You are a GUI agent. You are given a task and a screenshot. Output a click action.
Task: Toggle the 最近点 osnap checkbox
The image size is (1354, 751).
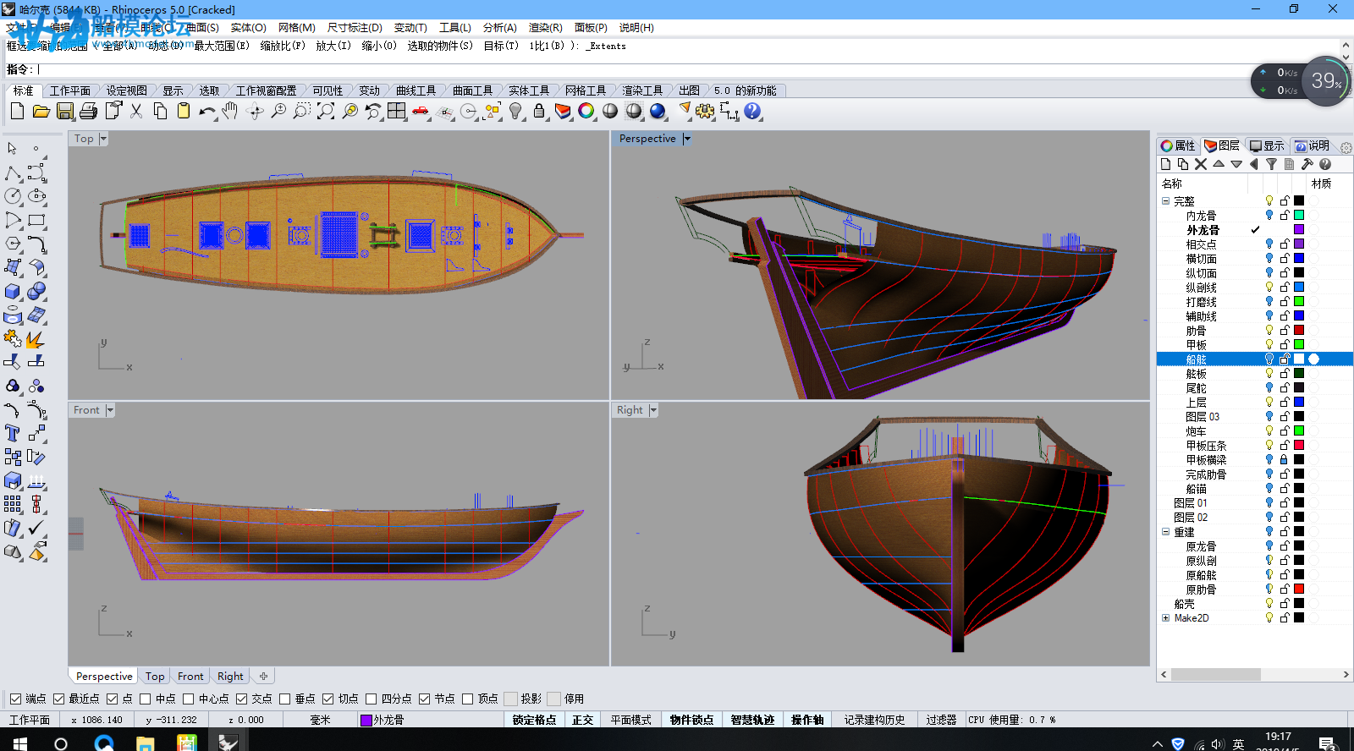(58, 699)
